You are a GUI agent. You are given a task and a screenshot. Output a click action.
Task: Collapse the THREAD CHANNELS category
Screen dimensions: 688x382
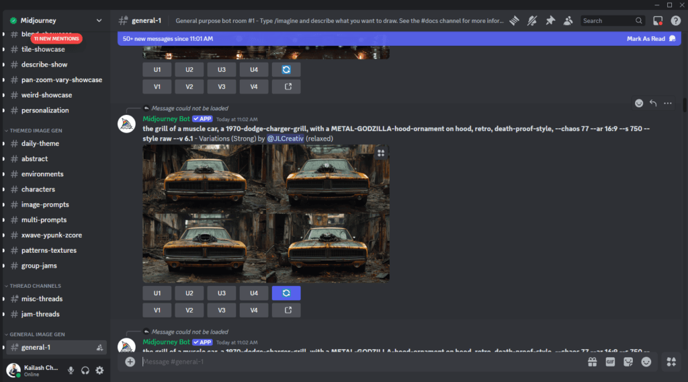[x=35, y=286]
